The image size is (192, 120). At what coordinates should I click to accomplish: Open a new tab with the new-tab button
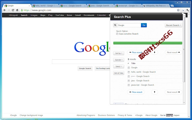tap(172, 6)
